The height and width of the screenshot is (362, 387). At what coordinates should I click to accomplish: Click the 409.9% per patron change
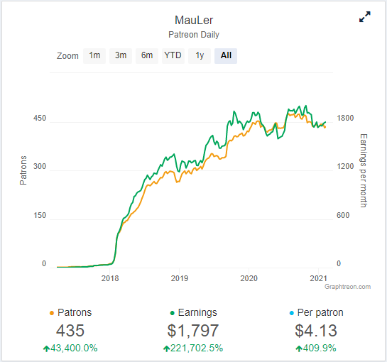click(316, 349)
